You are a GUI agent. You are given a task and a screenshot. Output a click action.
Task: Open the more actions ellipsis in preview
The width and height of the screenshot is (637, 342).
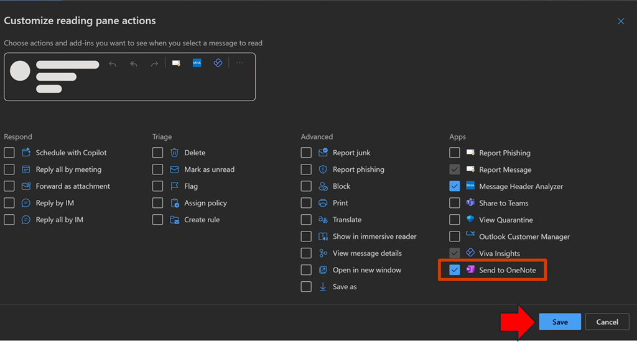[x=239, y=63]
